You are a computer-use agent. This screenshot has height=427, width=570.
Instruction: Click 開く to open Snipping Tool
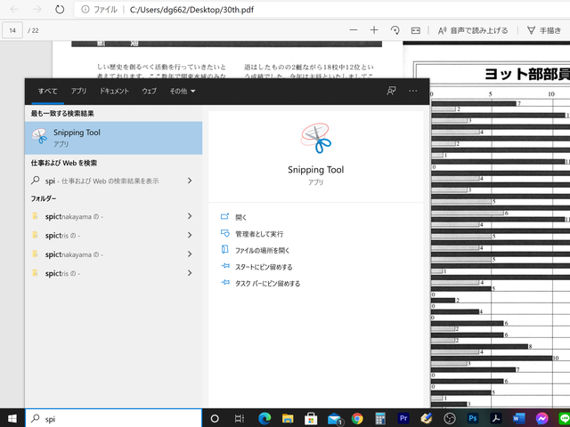(x=241, y=217)
